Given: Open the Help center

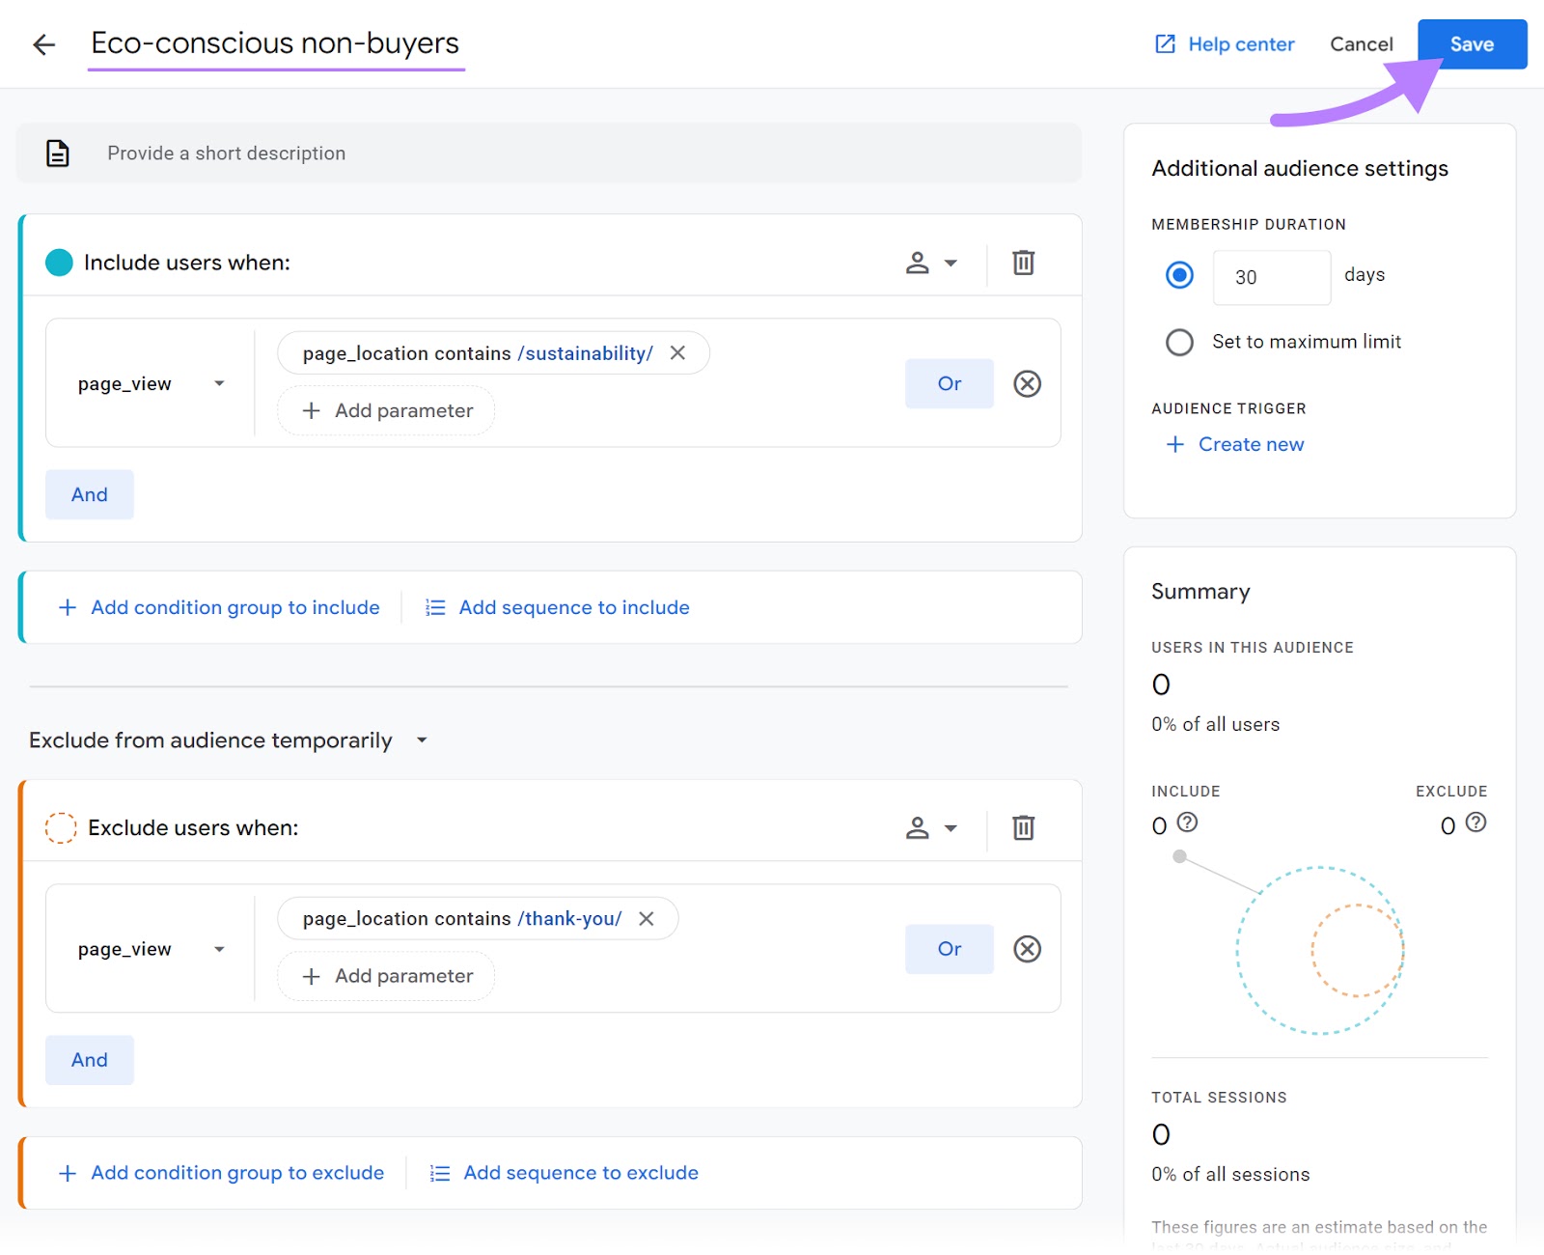Looking at the screenshot, I should pos(1224,43).
